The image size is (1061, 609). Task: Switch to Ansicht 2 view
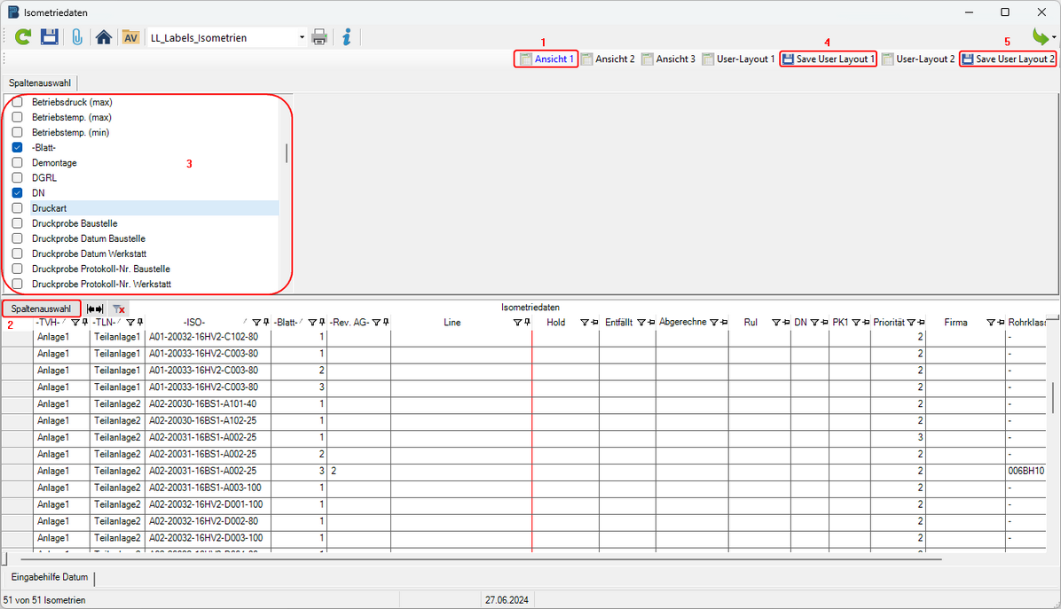(608, 59)
